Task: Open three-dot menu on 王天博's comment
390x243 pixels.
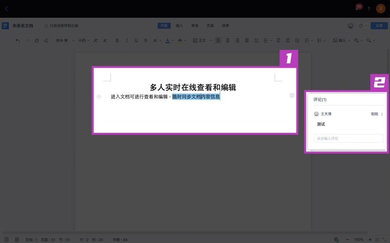Action: pyautogui.click(x=382, y=114)
